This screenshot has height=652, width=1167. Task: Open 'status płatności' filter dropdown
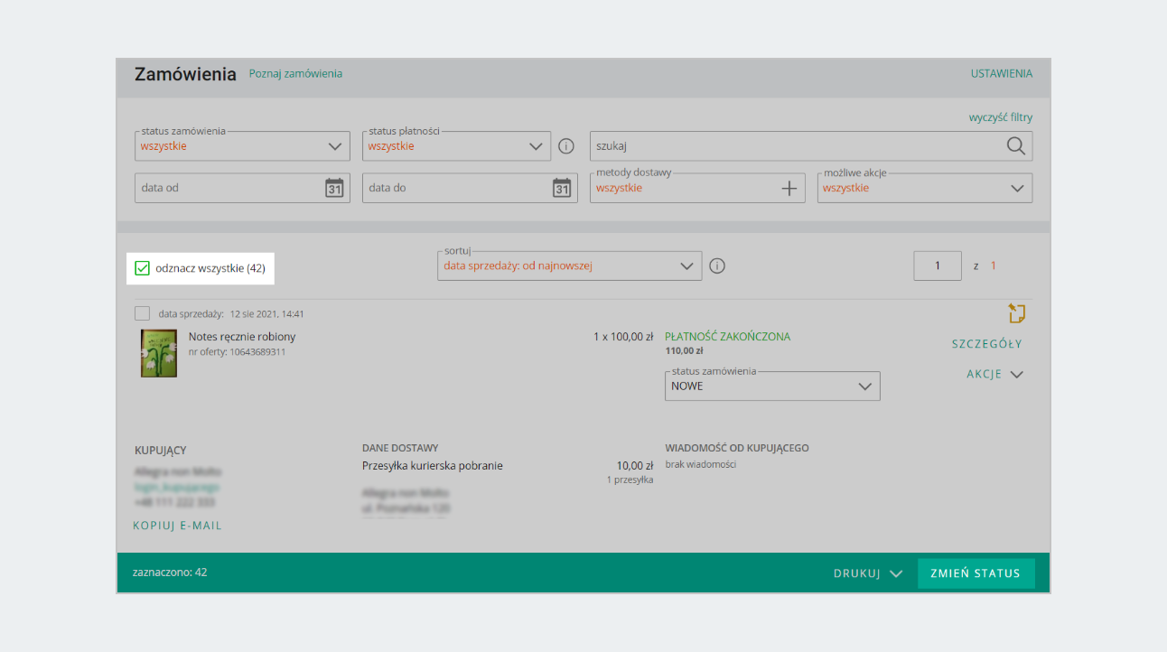coord(456,146)
